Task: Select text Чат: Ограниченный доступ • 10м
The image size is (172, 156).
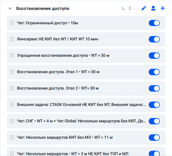Action: click(x=48, y=23)
